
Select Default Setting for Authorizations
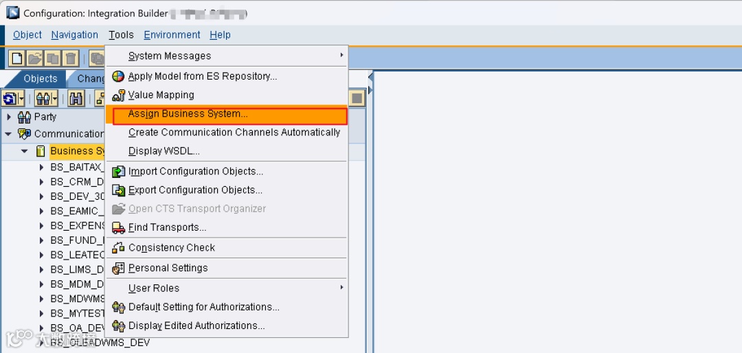[x=226, y=307]
